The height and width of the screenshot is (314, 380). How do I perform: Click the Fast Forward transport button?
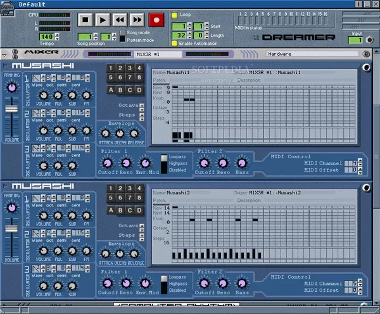[x=136, y=20]
